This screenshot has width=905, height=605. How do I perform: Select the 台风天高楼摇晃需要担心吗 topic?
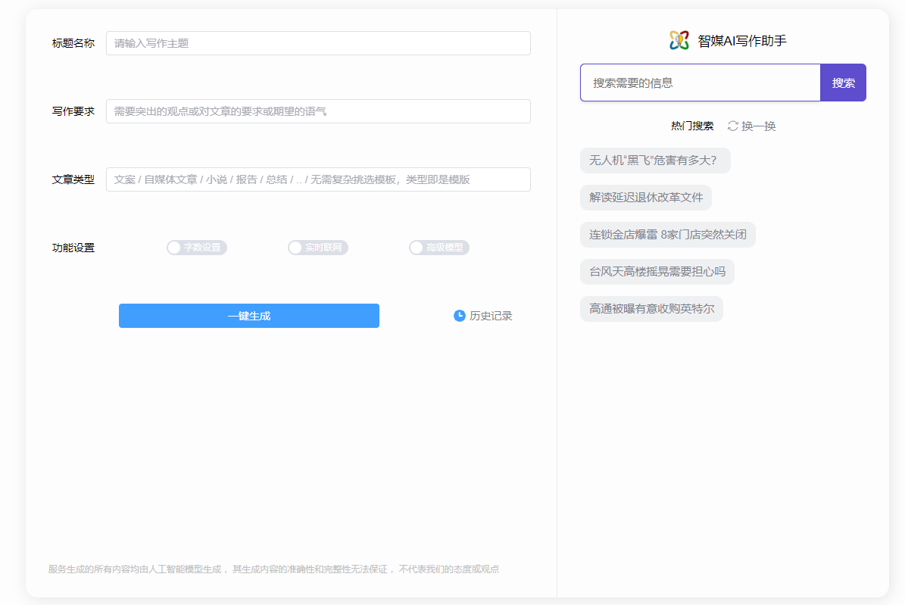pyautogui.click(x=656, y=272)
